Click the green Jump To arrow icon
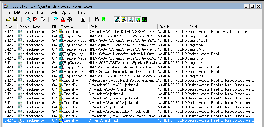The height and width of the screenshot is (127, 264). click(103, 20)
